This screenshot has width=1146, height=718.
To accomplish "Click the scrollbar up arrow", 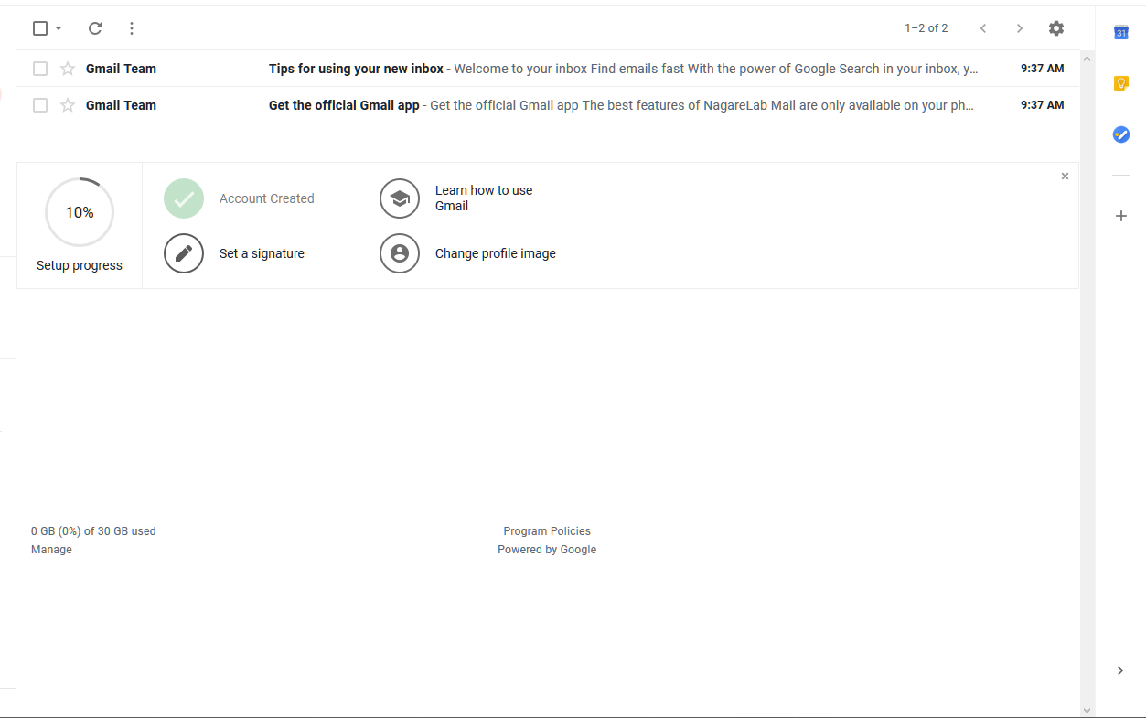I will (1087, 59).
